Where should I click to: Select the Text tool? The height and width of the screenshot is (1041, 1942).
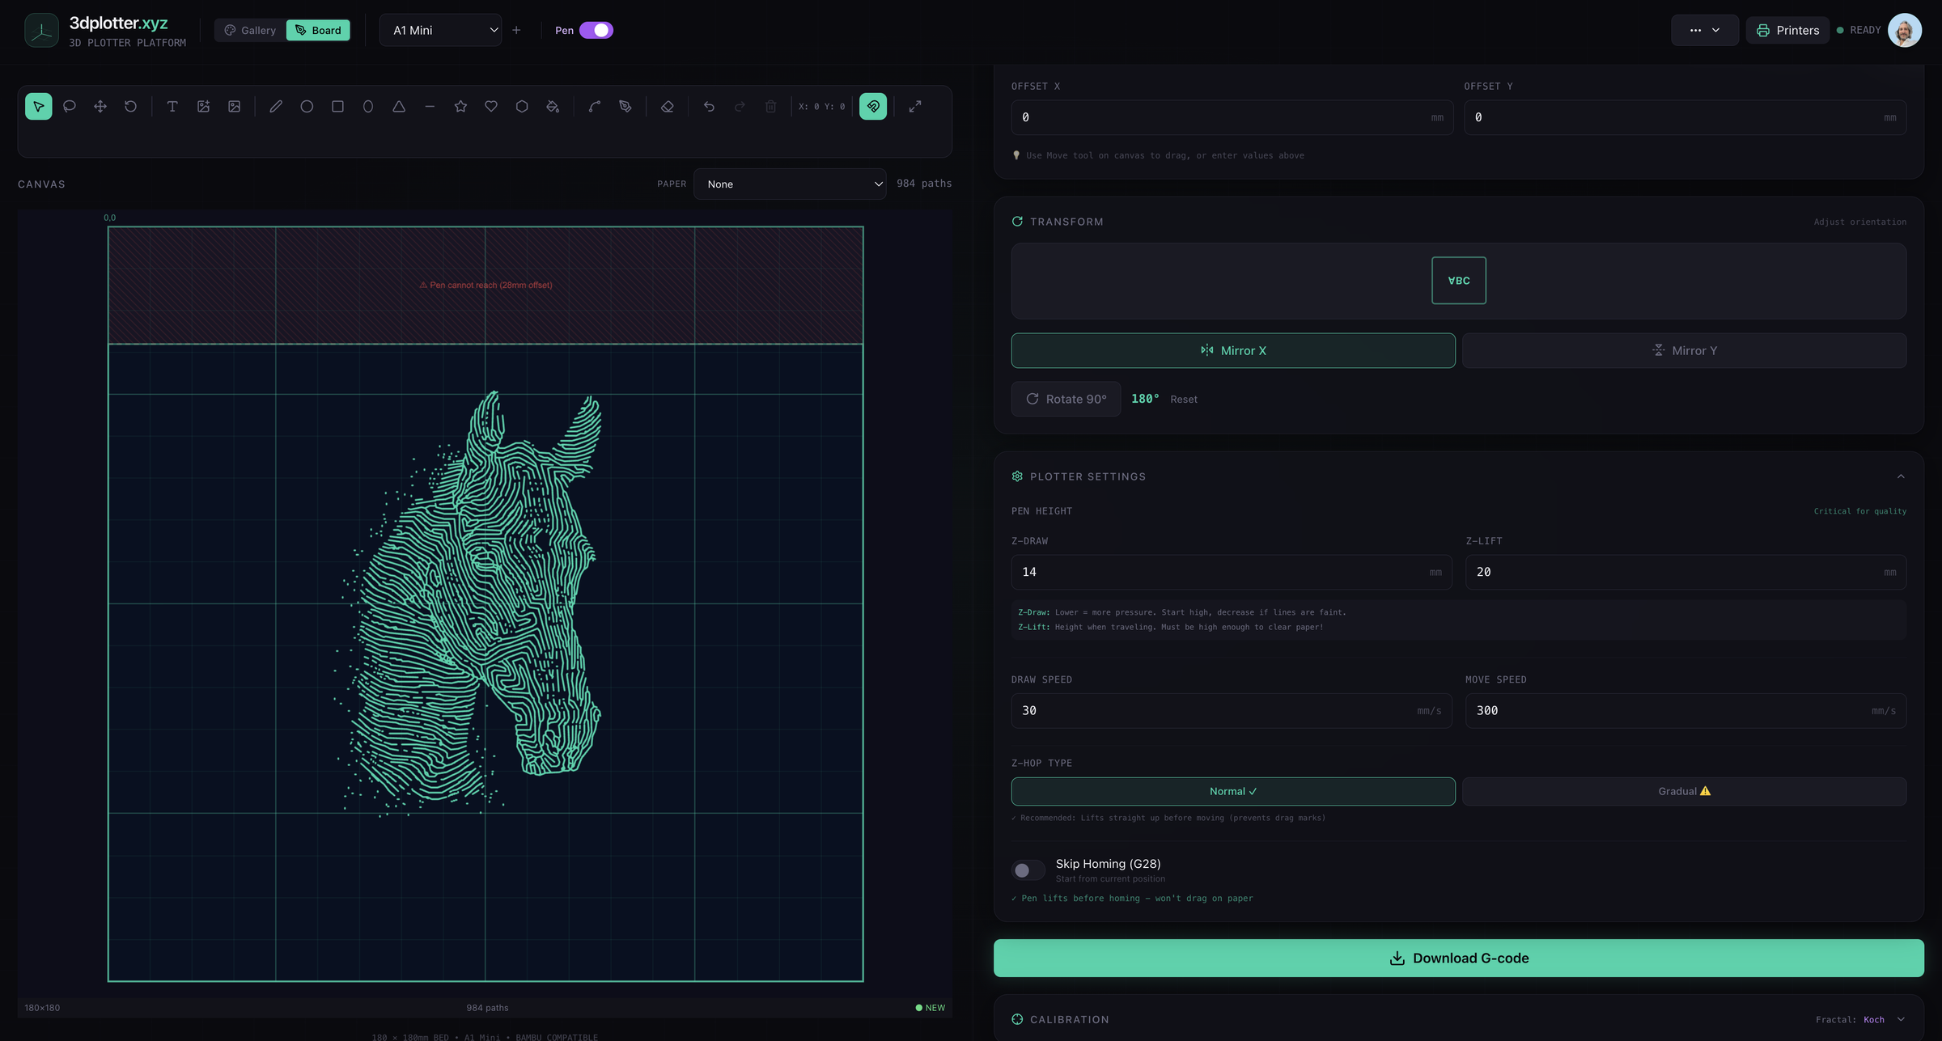pyautogui.click(x=172, y=107)
